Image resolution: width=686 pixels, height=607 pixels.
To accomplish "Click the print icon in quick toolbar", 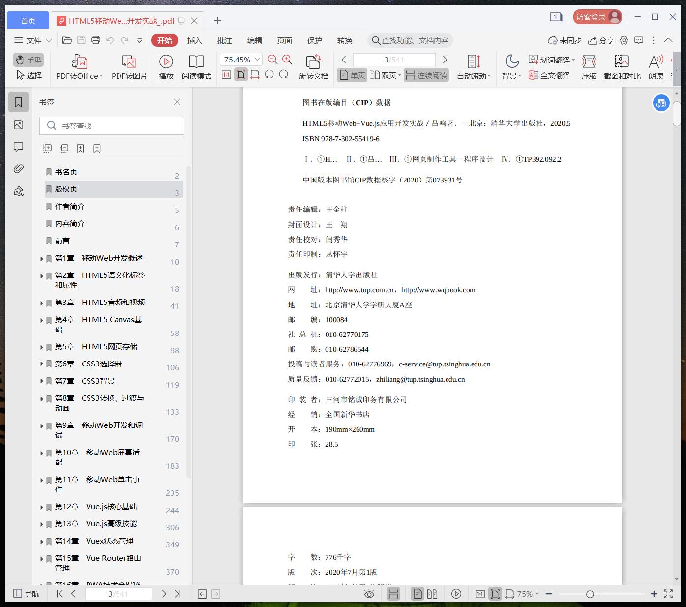I will [96, 40].
